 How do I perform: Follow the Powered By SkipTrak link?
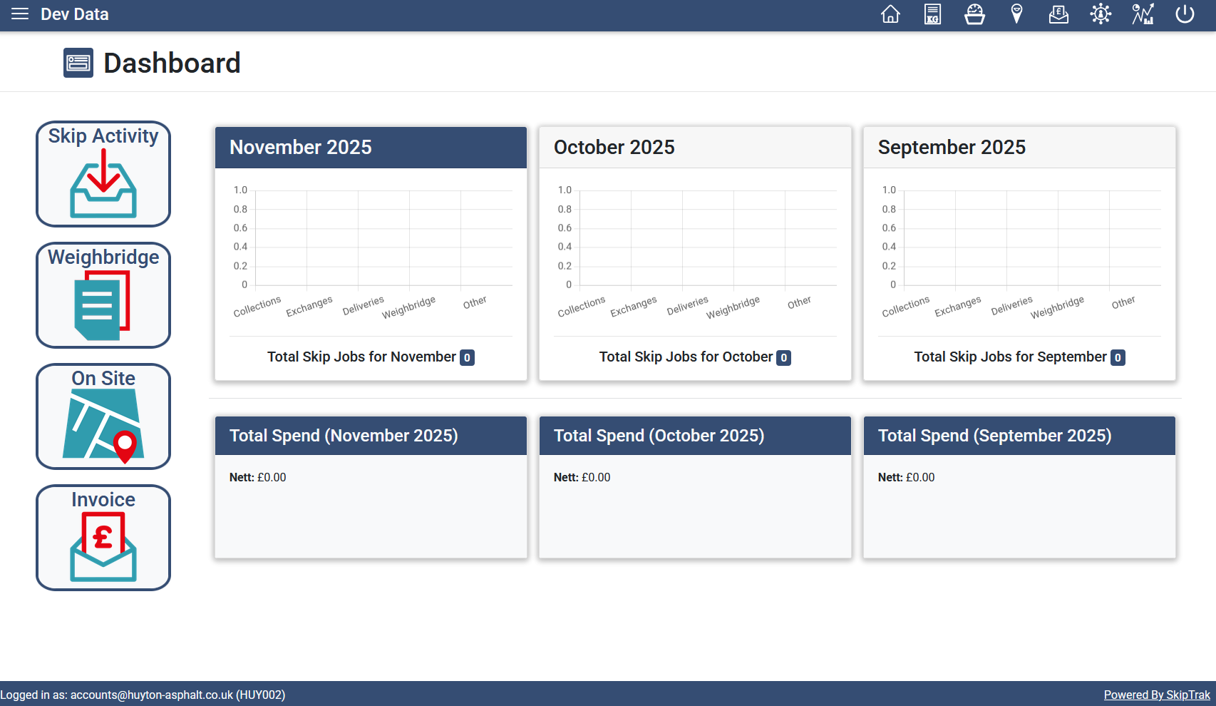tap(1156, 695)
